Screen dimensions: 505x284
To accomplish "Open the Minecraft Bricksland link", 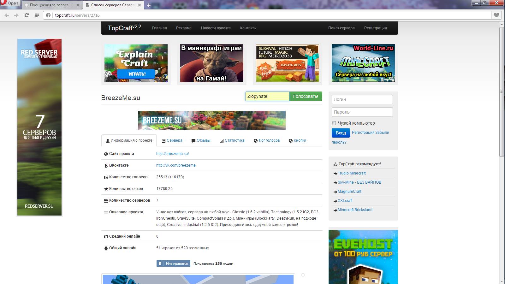I will click(x=355, y=210).
